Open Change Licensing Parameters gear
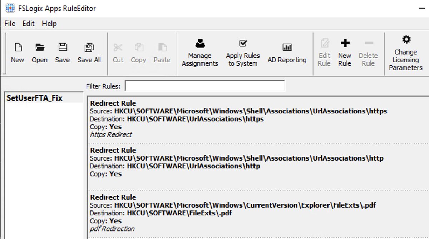 (x=406, y=39)
